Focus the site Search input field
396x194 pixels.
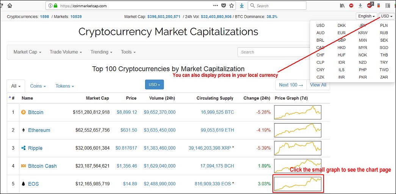(274, 52)
